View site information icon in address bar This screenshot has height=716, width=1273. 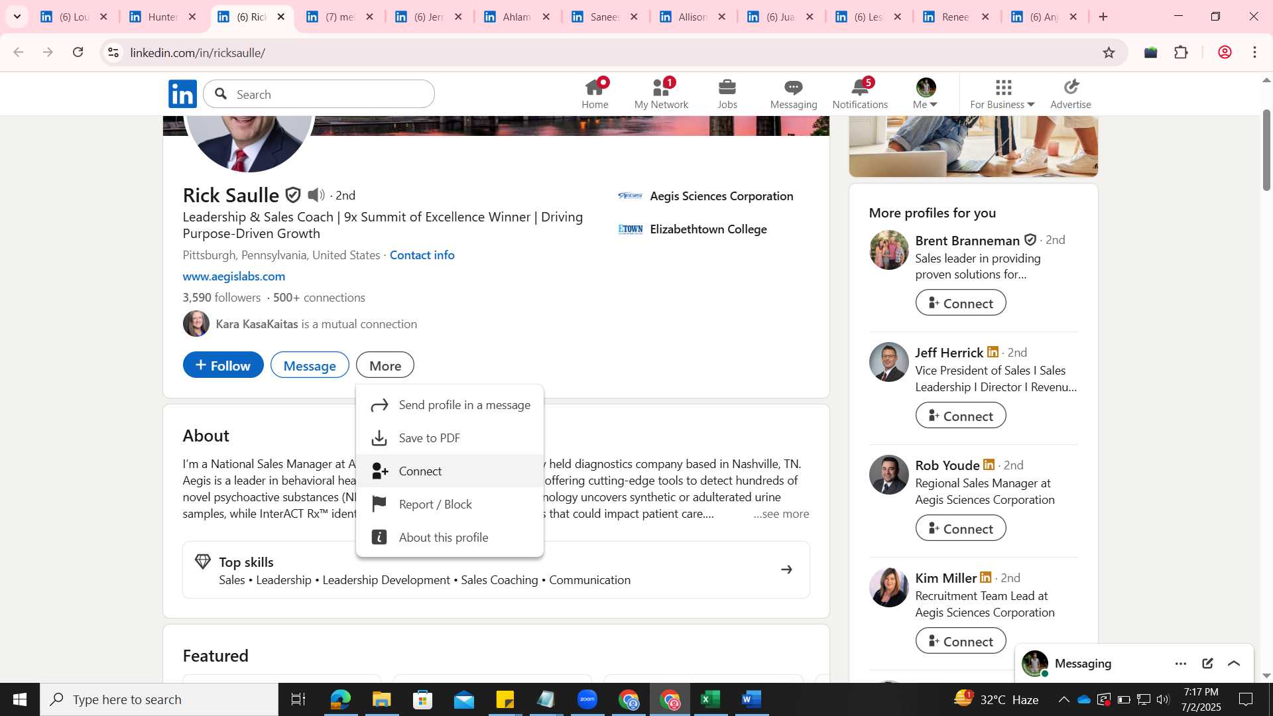pyautogui.click(x=113, y=52)
